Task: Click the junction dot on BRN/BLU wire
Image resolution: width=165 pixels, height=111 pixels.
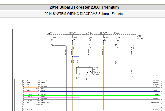Action: [72, 56]
